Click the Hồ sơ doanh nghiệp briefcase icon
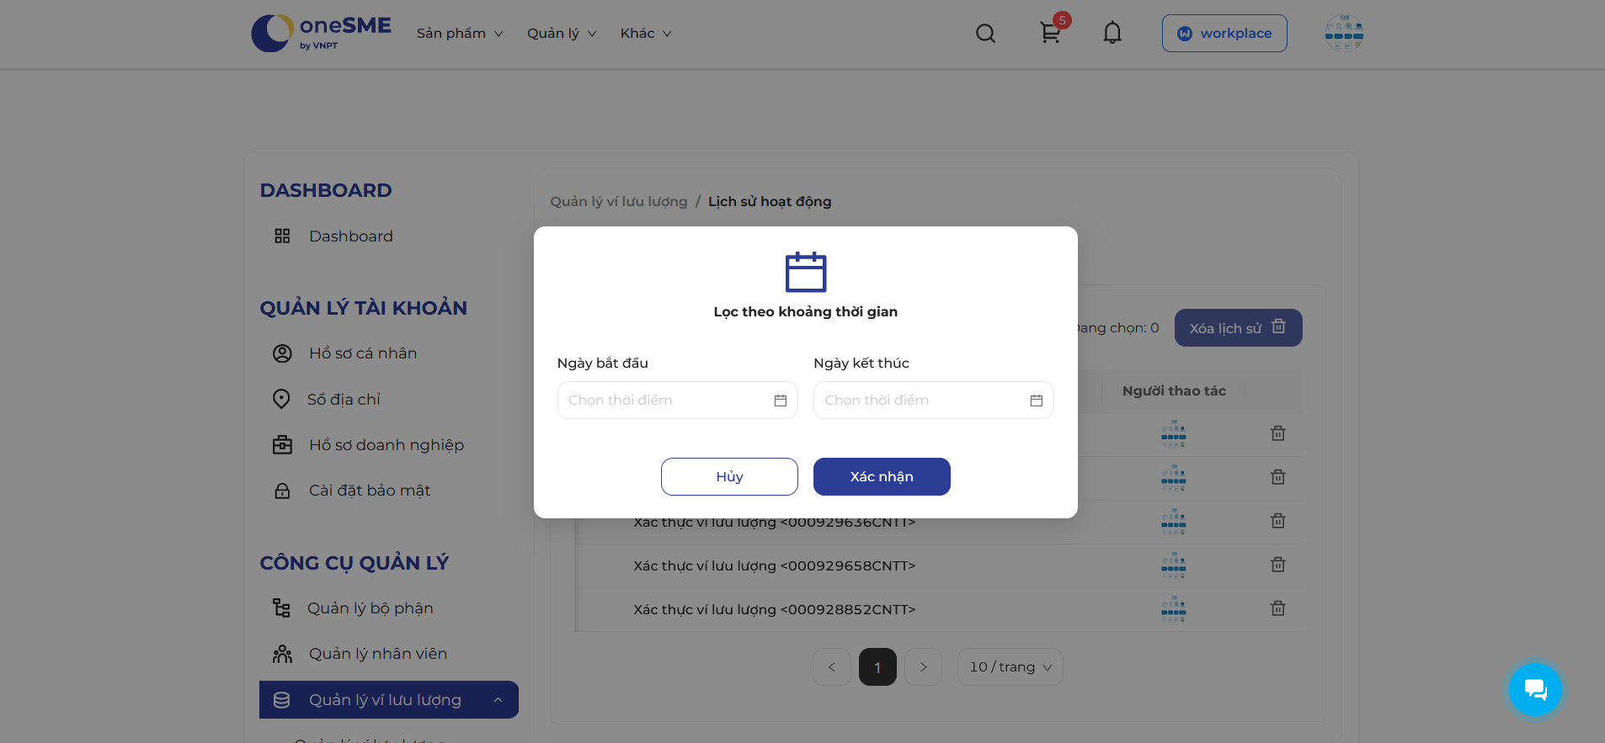Image resolution: width=1605 pixels, height=743 pixels. coord(282,444)
